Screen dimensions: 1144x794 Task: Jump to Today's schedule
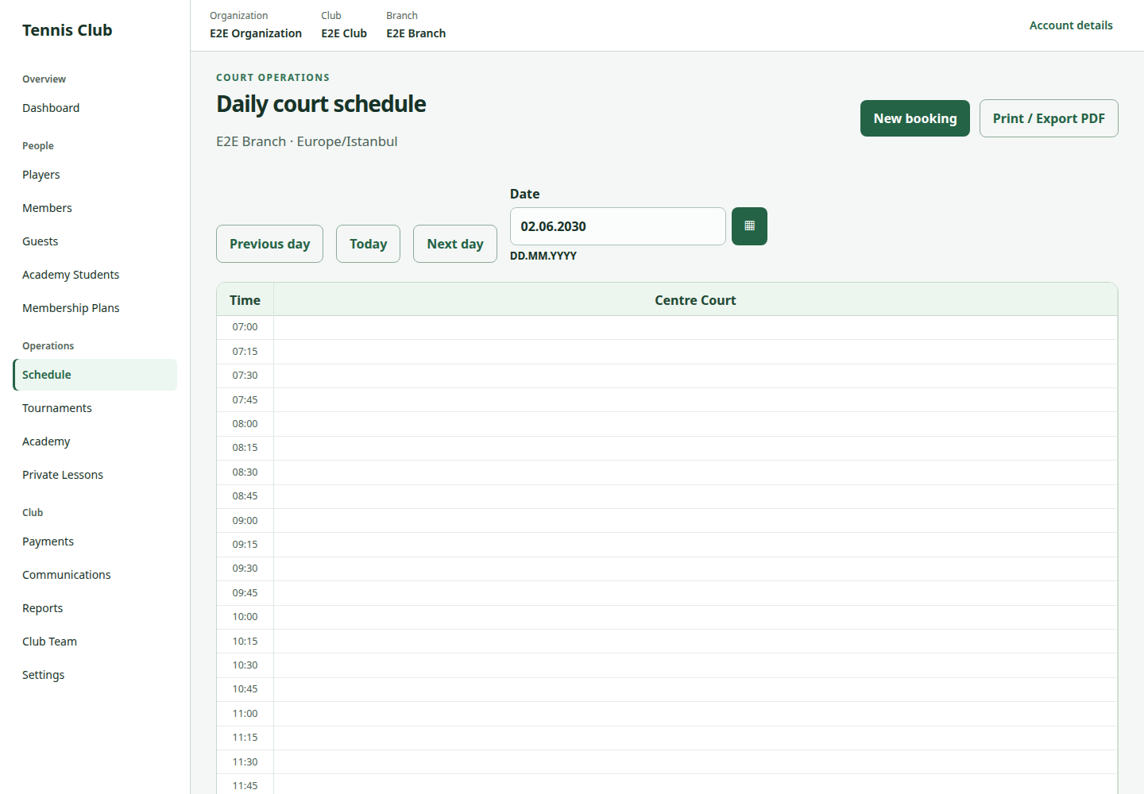[x=368, y=244]
